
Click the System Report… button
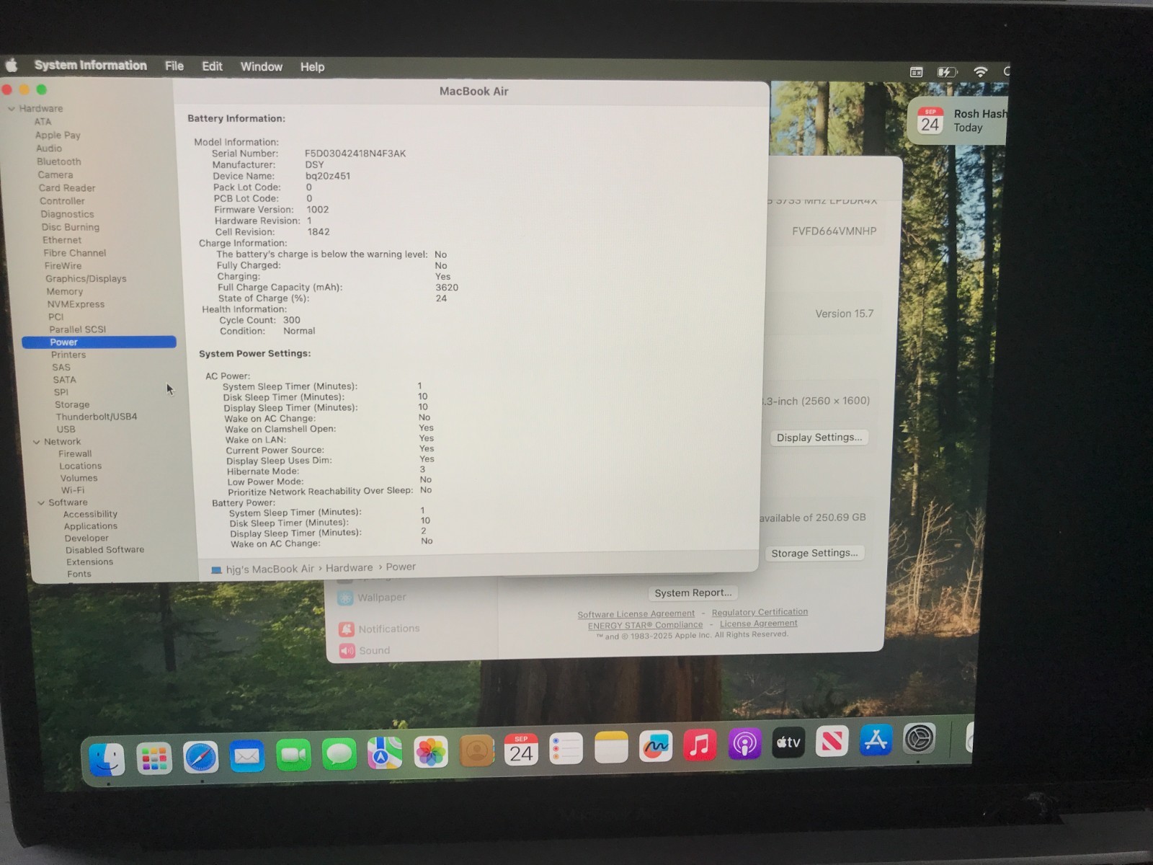click(693, 593)
